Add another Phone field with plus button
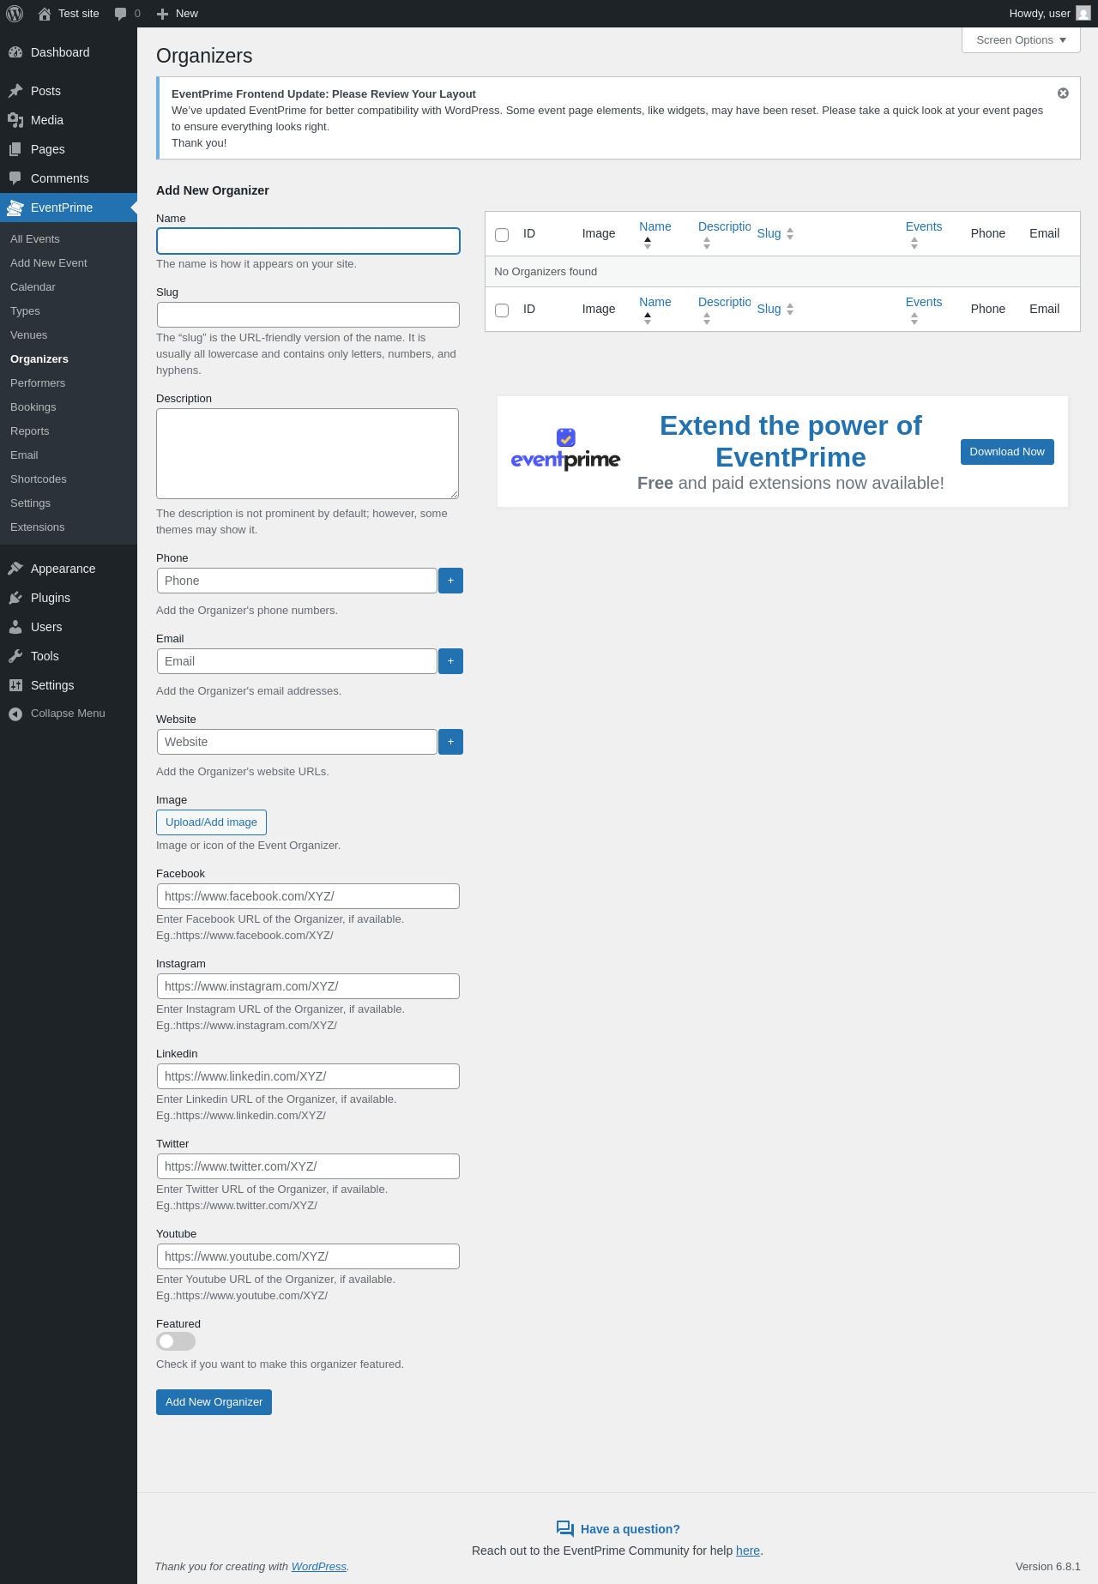Viewport: 1098px width, 1584px height. tap(450, 581)
